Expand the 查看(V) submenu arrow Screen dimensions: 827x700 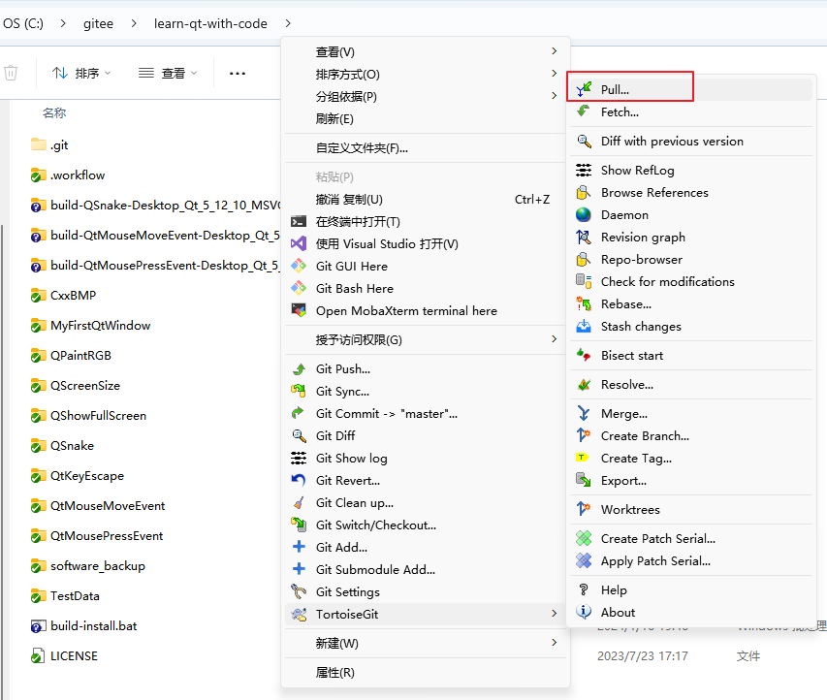(x=554, y=51)
